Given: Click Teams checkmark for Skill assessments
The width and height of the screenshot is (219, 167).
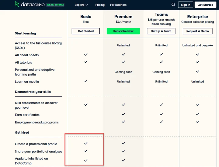Looking at the screenshot, I should 161,105.
